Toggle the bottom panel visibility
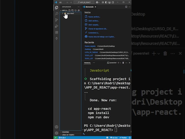Image resolution: width=185 pixels, height=139 pixels. [110, 2]
